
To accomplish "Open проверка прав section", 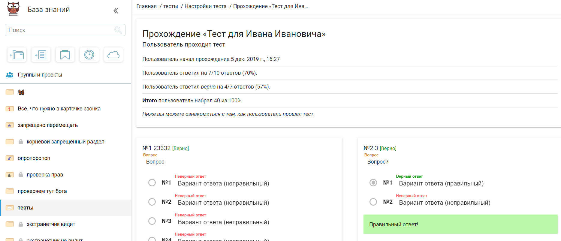I will 45,175.
